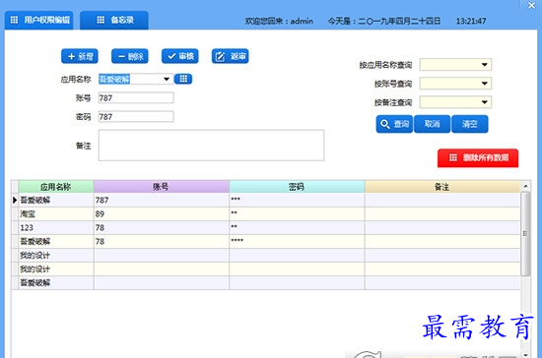542x358 pixels.
Task: Switch to the 用户权限编辑 tab
Action: (39, 20)
